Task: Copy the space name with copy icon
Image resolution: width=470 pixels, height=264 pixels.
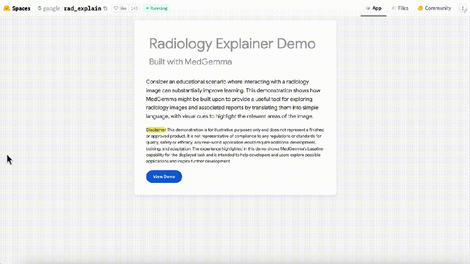Action: (x=105, y=8)
